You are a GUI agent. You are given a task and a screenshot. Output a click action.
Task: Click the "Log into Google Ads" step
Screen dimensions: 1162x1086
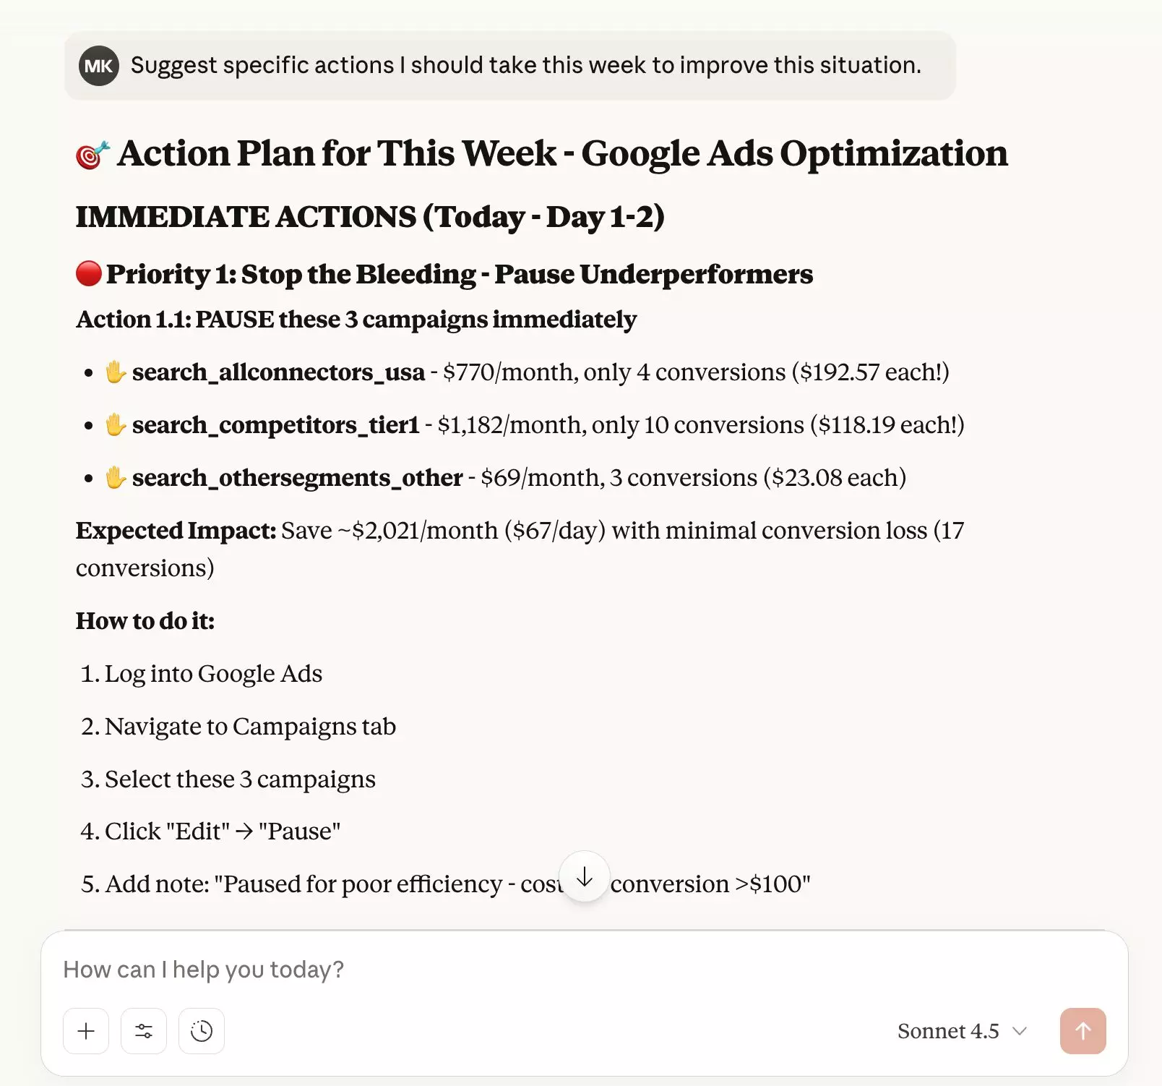(x=213, y=674)
